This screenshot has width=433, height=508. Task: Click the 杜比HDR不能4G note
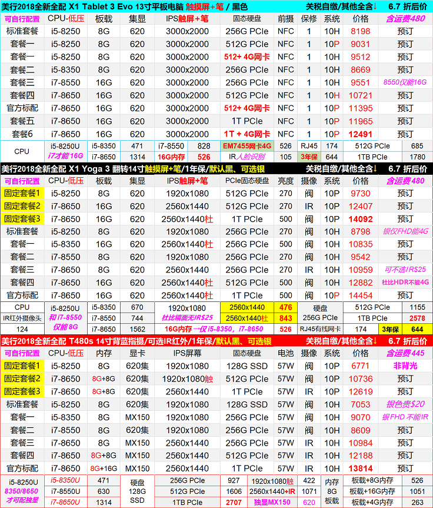[405, 283]
